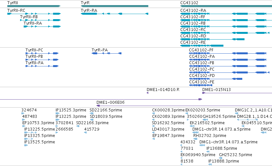Viewport: 272px width, 166px height.
Task: Click the TyrRII-PA protein feature
Action: (x=42, y=66)
